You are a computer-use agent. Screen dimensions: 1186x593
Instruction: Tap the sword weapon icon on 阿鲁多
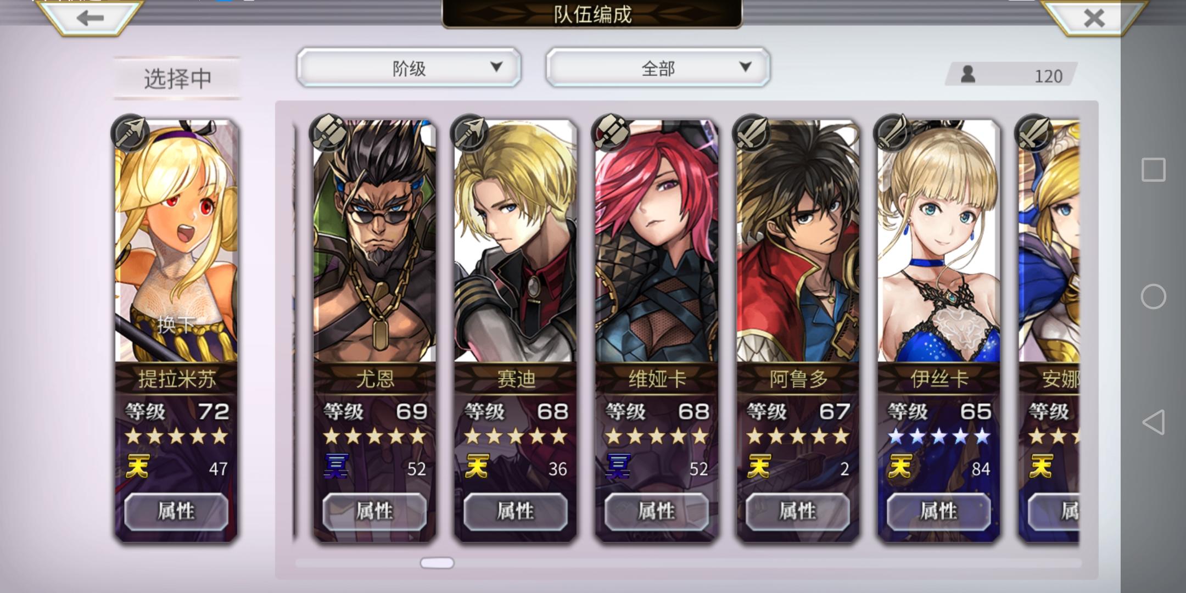tap(752, 132)
